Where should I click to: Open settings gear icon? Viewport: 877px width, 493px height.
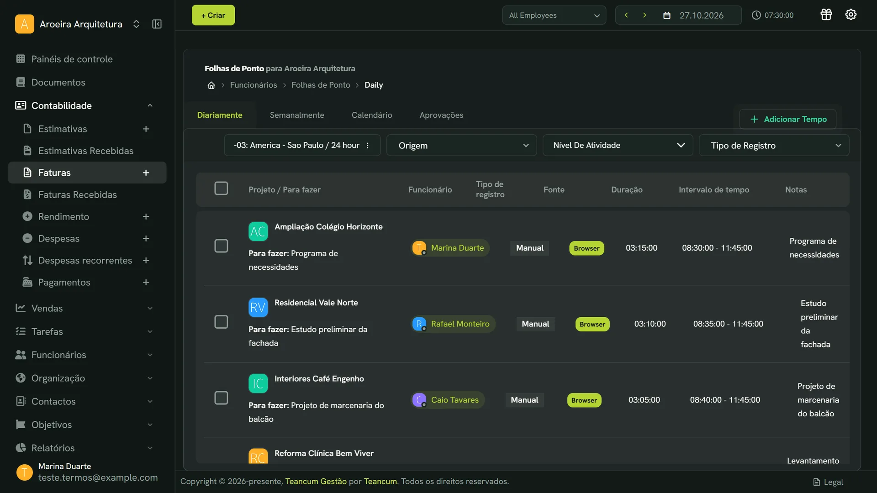point(851,15)
